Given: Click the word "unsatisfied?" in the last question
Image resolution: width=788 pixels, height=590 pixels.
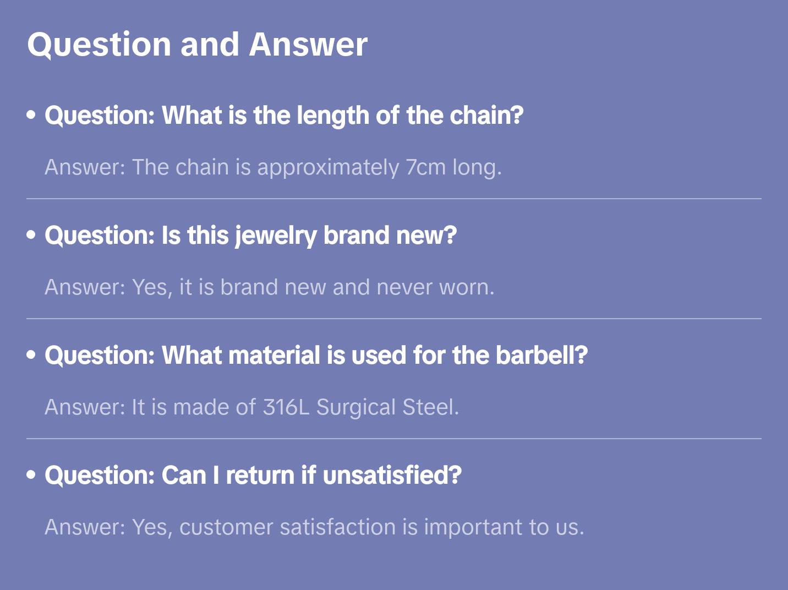Looking at the screenshot, I should pyautogui.click(x=392, y=476).
